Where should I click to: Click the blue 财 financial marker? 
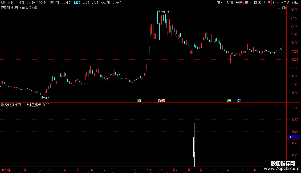(x=239, y=101)
